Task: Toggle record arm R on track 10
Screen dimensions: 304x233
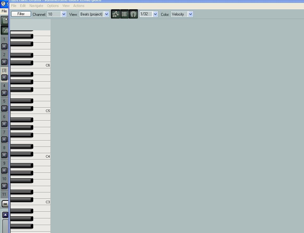Action: click(x=4, y=186)
